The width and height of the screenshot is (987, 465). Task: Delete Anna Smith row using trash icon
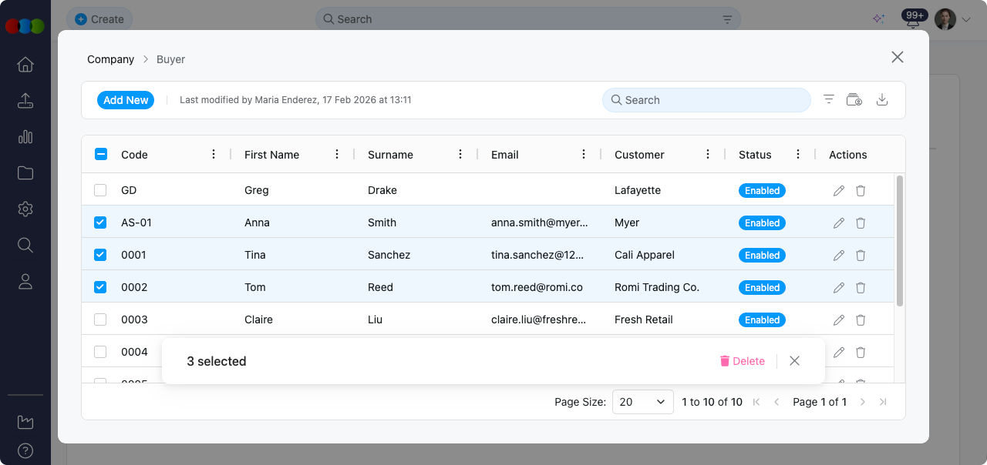tap(861, 222)
